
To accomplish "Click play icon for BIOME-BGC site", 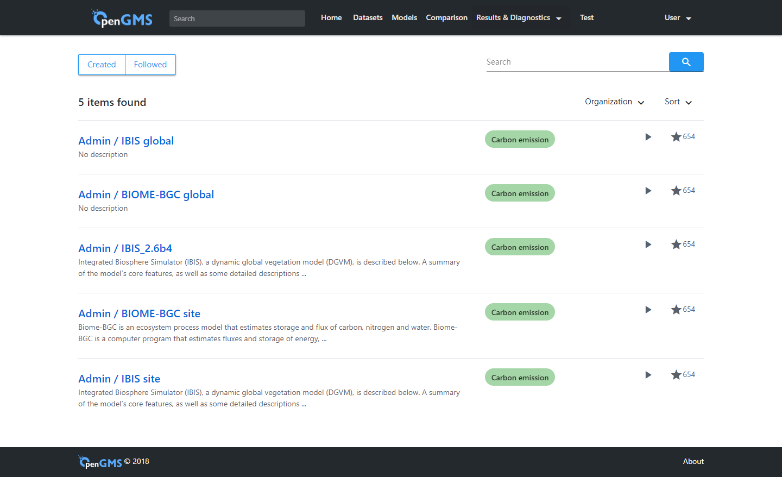I will click(648, 310).
